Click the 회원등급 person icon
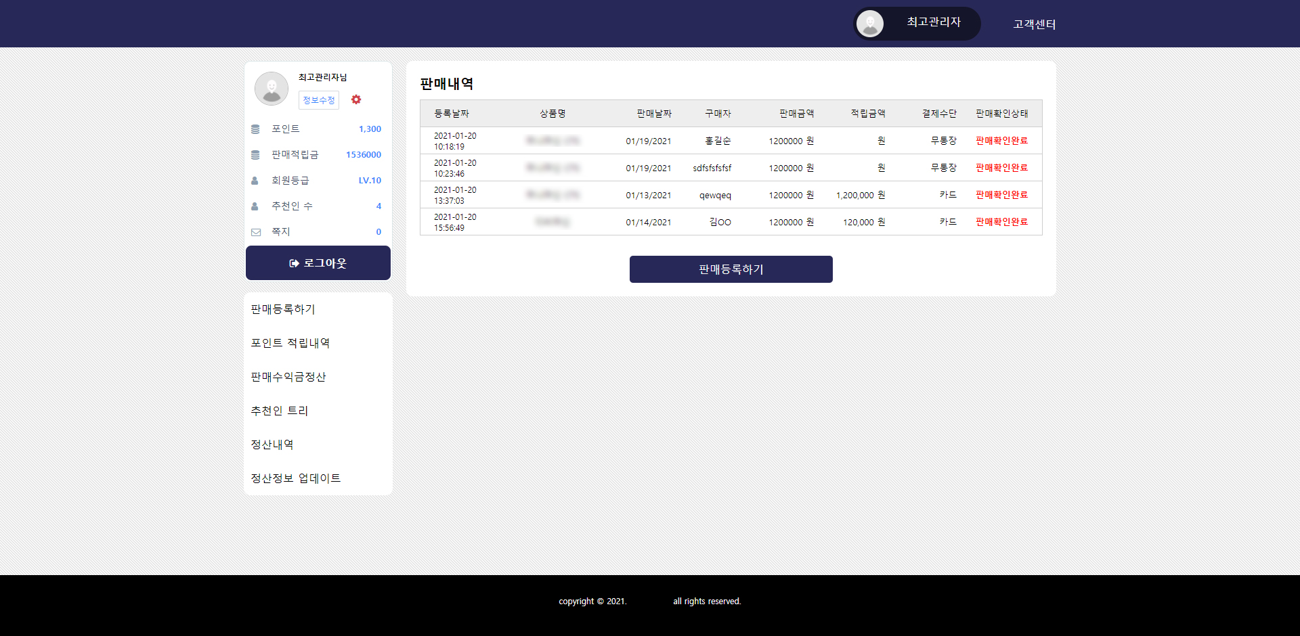Image resolution: width=1300 pixels, height=636 pixels. click(x=255, y=181)
